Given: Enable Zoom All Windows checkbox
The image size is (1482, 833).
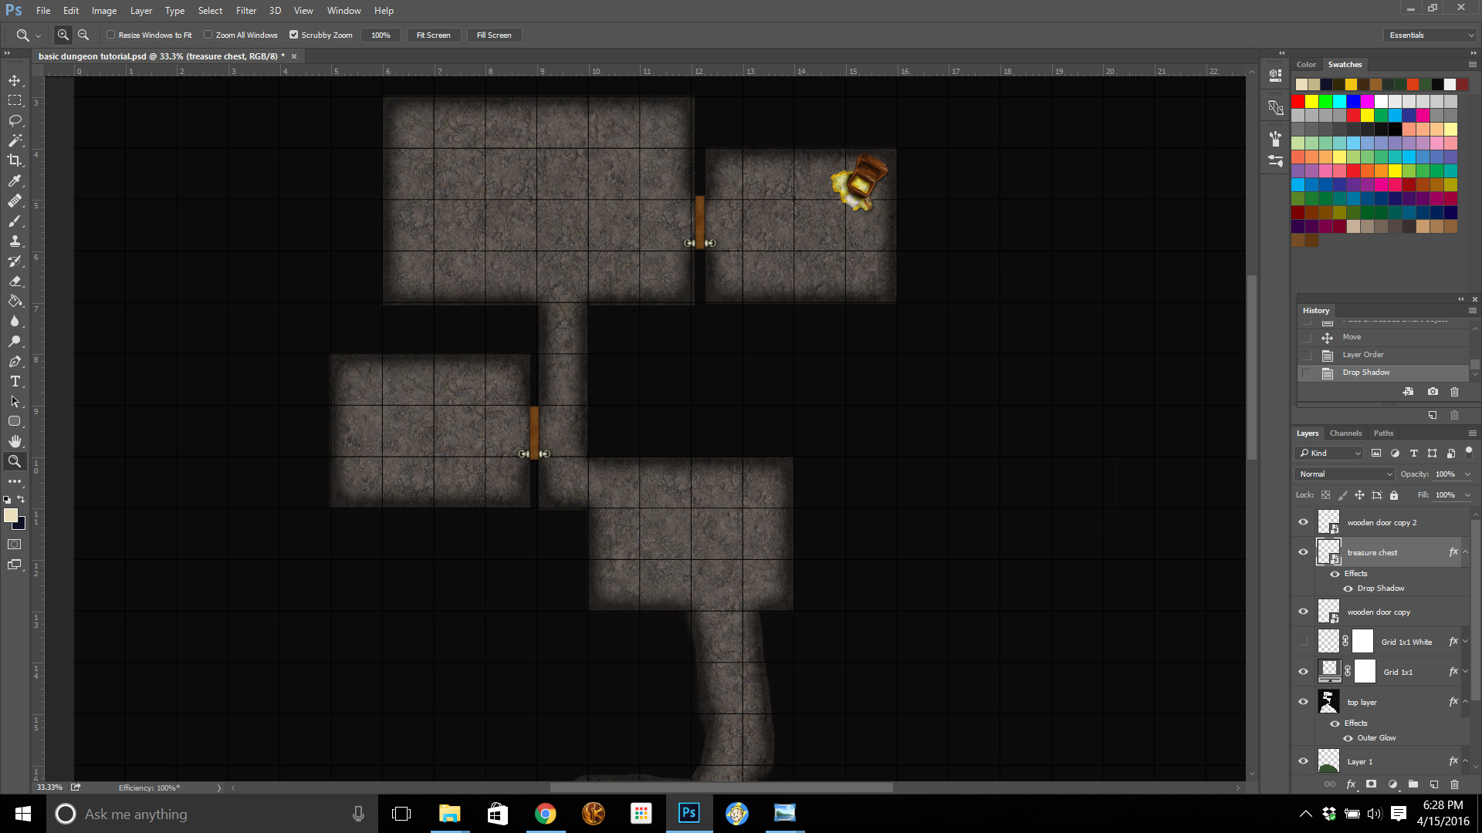Looking at the screenshot, I should tap(208, 35).
